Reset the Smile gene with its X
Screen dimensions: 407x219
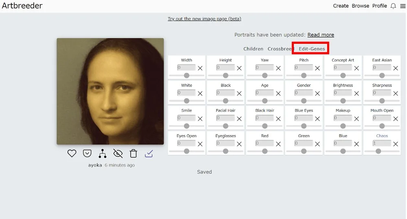(x=200, y=119)
